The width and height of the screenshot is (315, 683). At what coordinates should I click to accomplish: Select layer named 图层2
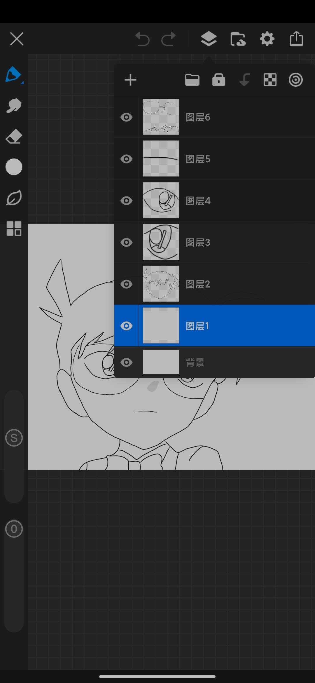click(x=198, y=284)
